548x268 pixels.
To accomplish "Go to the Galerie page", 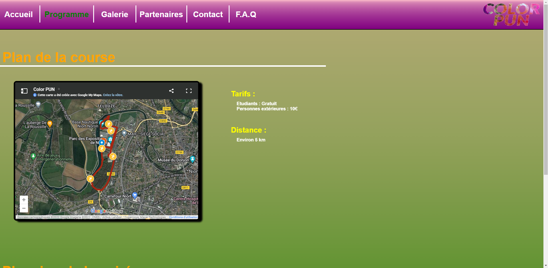I will tap(115, 14).
